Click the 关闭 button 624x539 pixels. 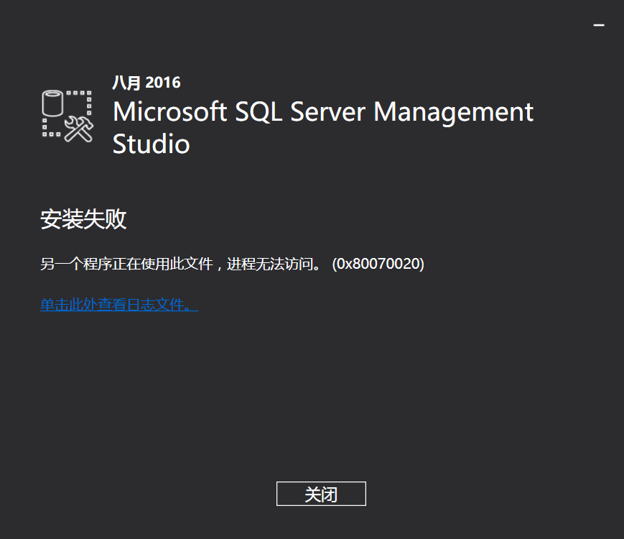pos(321,494)
